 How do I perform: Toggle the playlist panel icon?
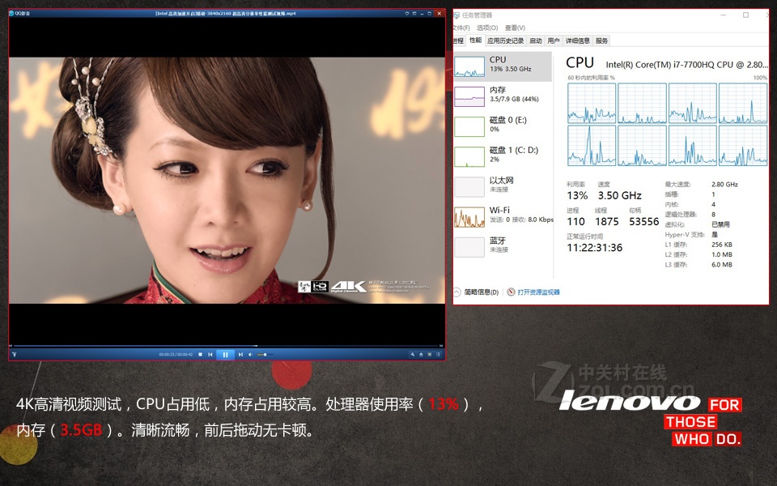[x=438, y=354]
